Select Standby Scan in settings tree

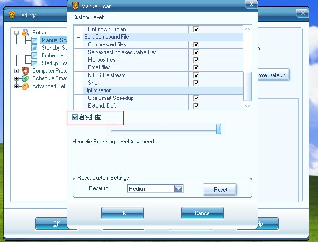click(x=54, y=48)
